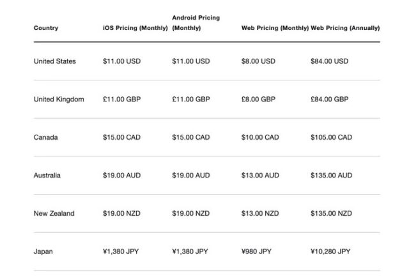The width and height of the screenshot is (409, 277).
Task: Select the United States row label
Action: tap(54, 61)
